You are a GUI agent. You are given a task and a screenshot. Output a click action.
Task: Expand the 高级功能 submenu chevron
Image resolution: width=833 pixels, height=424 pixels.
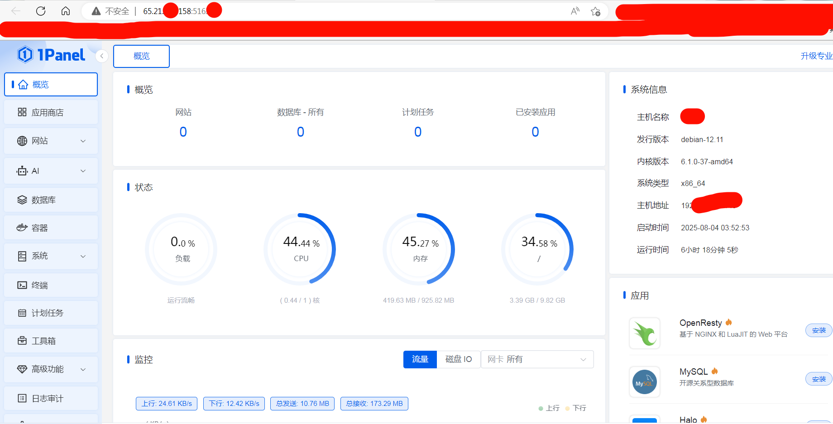point(83,370)
